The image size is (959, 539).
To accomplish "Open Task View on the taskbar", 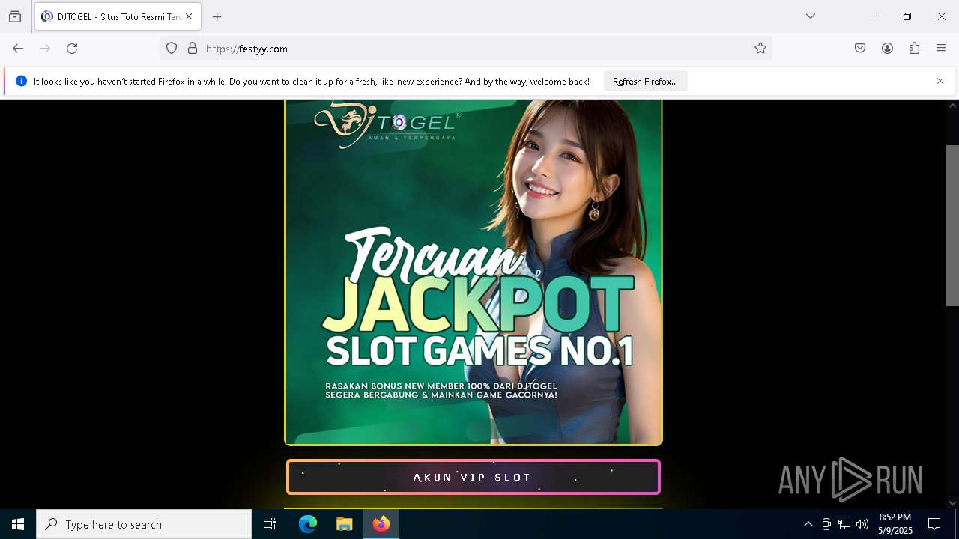I will click(270, 524).
